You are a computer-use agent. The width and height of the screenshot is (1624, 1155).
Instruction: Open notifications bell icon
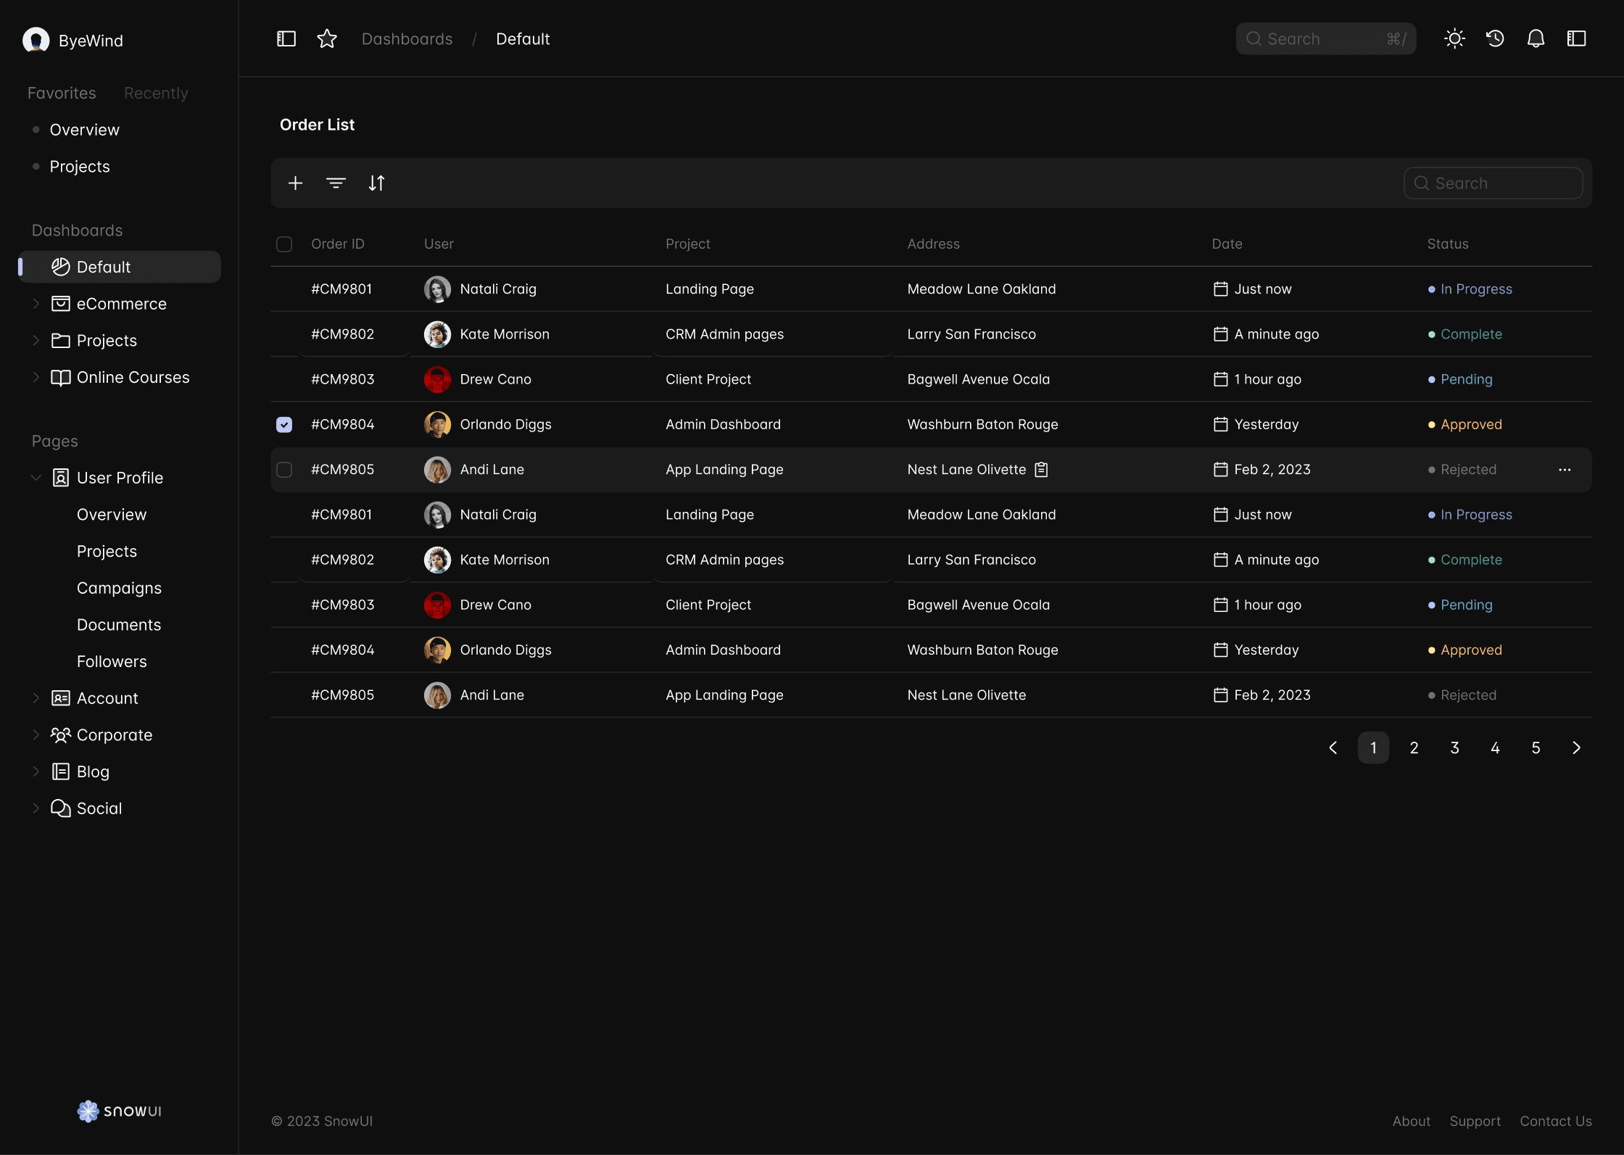[x=1536, y=39]
